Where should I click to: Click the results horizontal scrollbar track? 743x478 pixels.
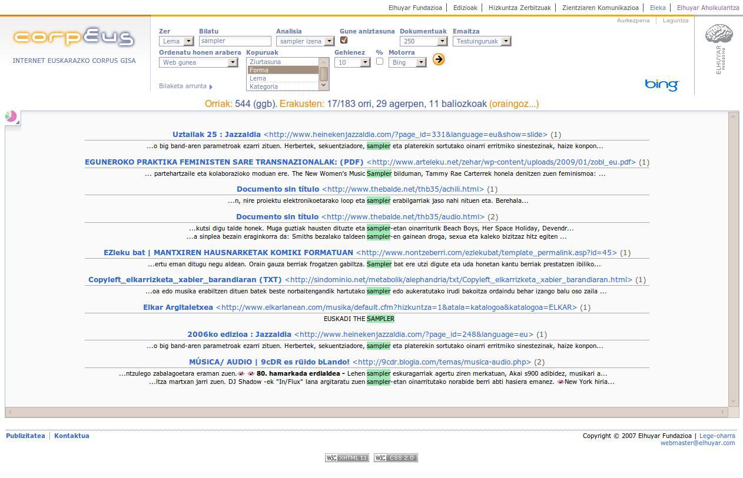pyautogui.click(x=365, y=412)
